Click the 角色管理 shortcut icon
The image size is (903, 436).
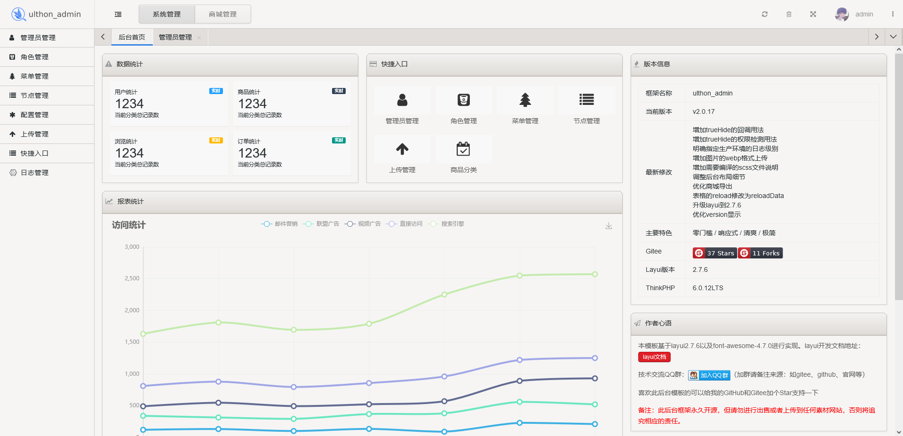464,100
